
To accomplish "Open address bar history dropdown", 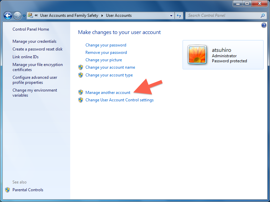I will tap(171, 15).
